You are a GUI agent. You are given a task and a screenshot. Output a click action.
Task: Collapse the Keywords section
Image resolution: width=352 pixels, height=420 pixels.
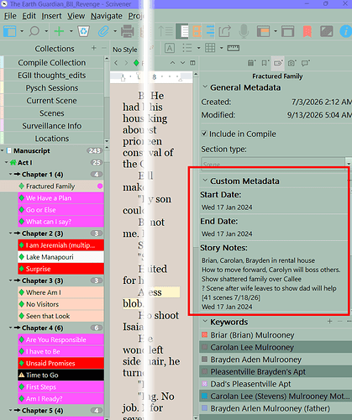(x=205, y=322)
